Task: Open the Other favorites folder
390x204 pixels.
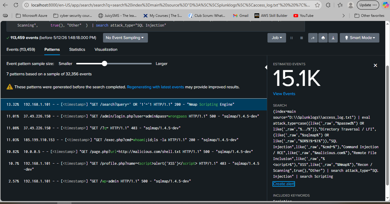Action: click(x=369, y=16)
